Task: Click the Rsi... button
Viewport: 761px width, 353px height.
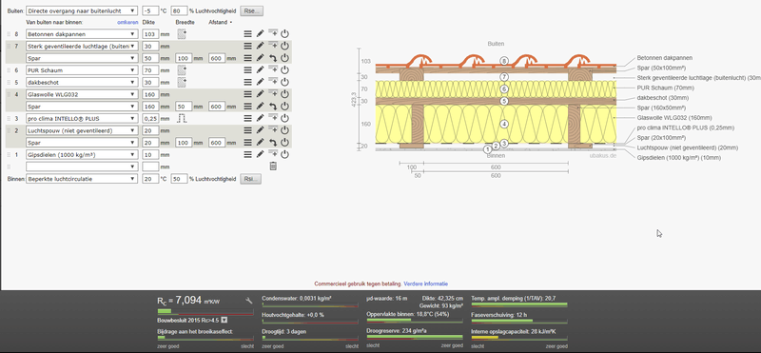Action: pyautogui.click(x=250, y=179)
